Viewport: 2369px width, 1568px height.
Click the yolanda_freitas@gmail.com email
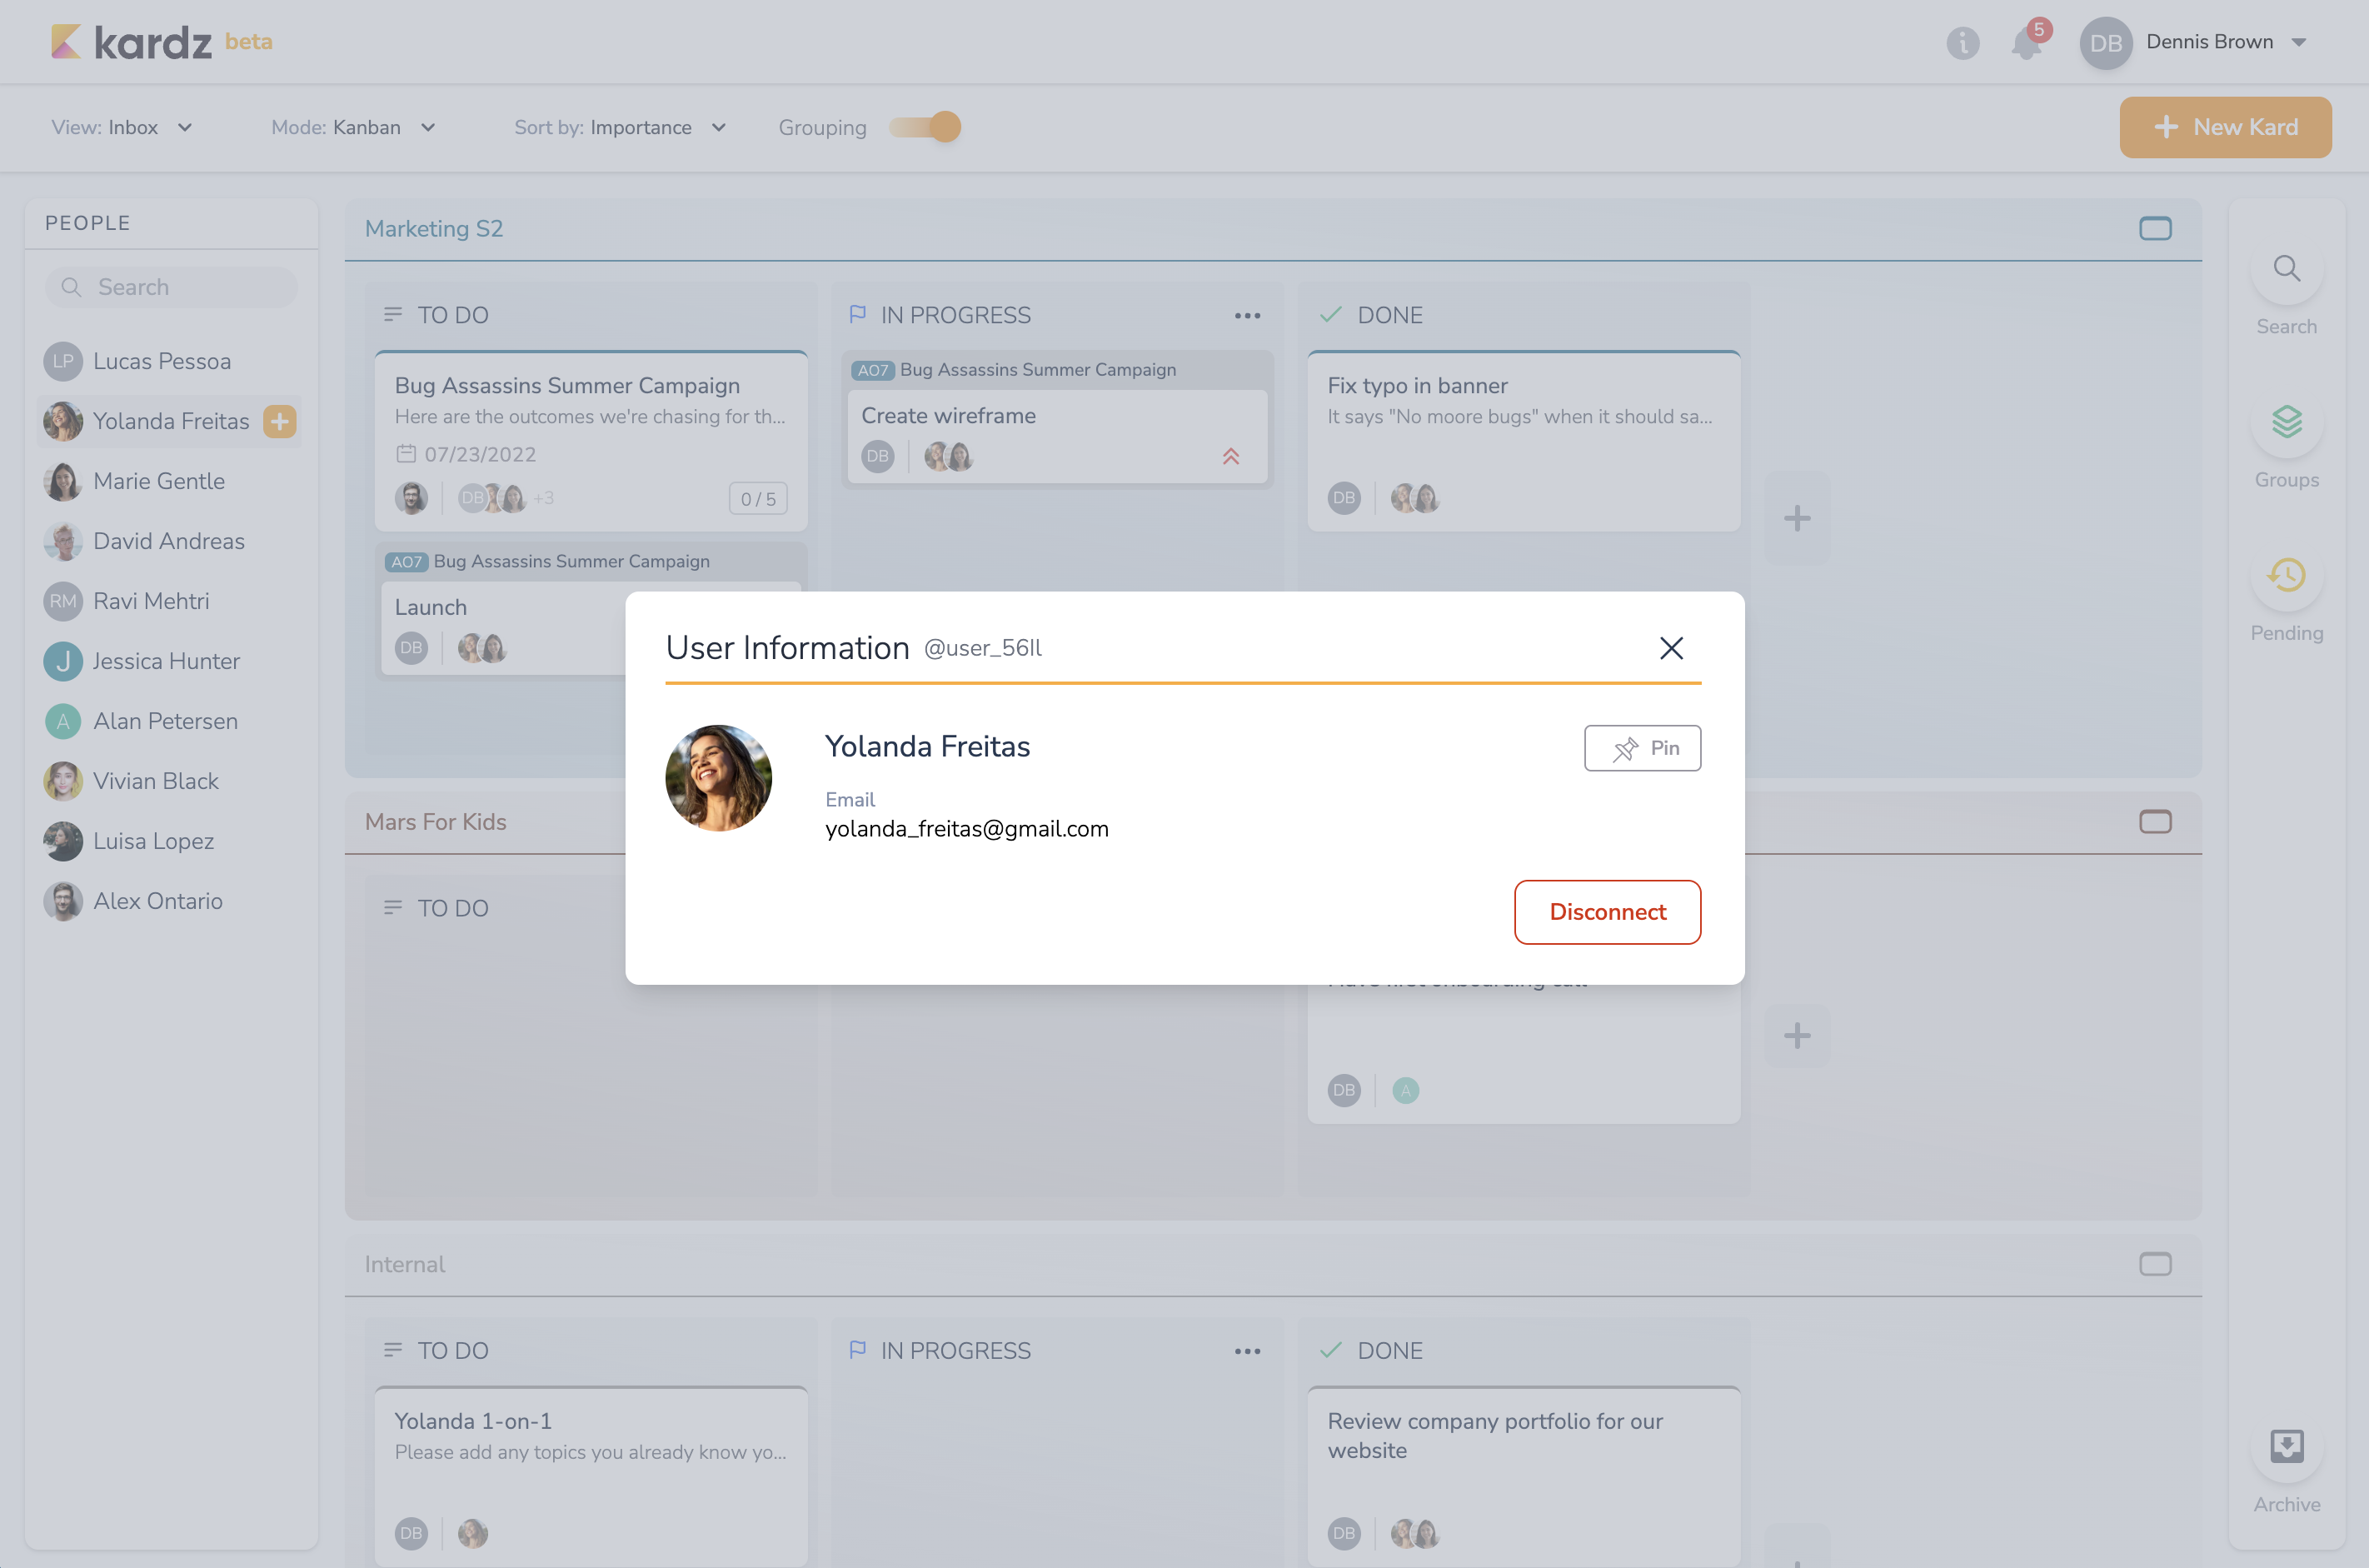(966, 829)
